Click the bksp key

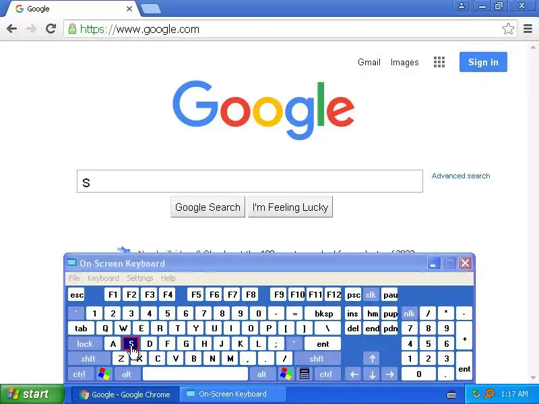coord(323,313)
